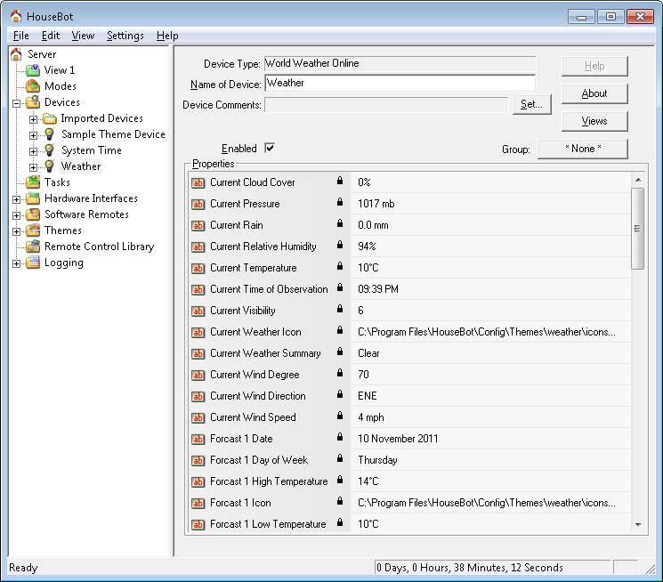The image size is (663, 582).
Task: Select Forcast 1 High Temperature property
Action: [x=269, y=481]
